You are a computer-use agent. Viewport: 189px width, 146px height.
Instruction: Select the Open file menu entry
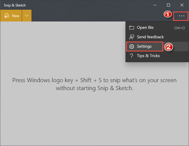[x=157, y=28]
